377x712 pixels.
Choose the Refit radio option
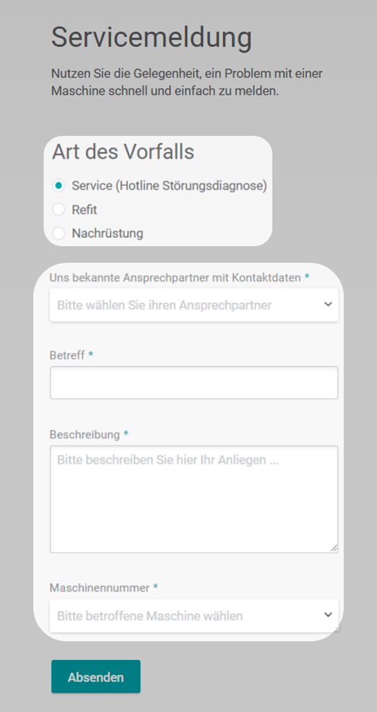coord(58,209)
